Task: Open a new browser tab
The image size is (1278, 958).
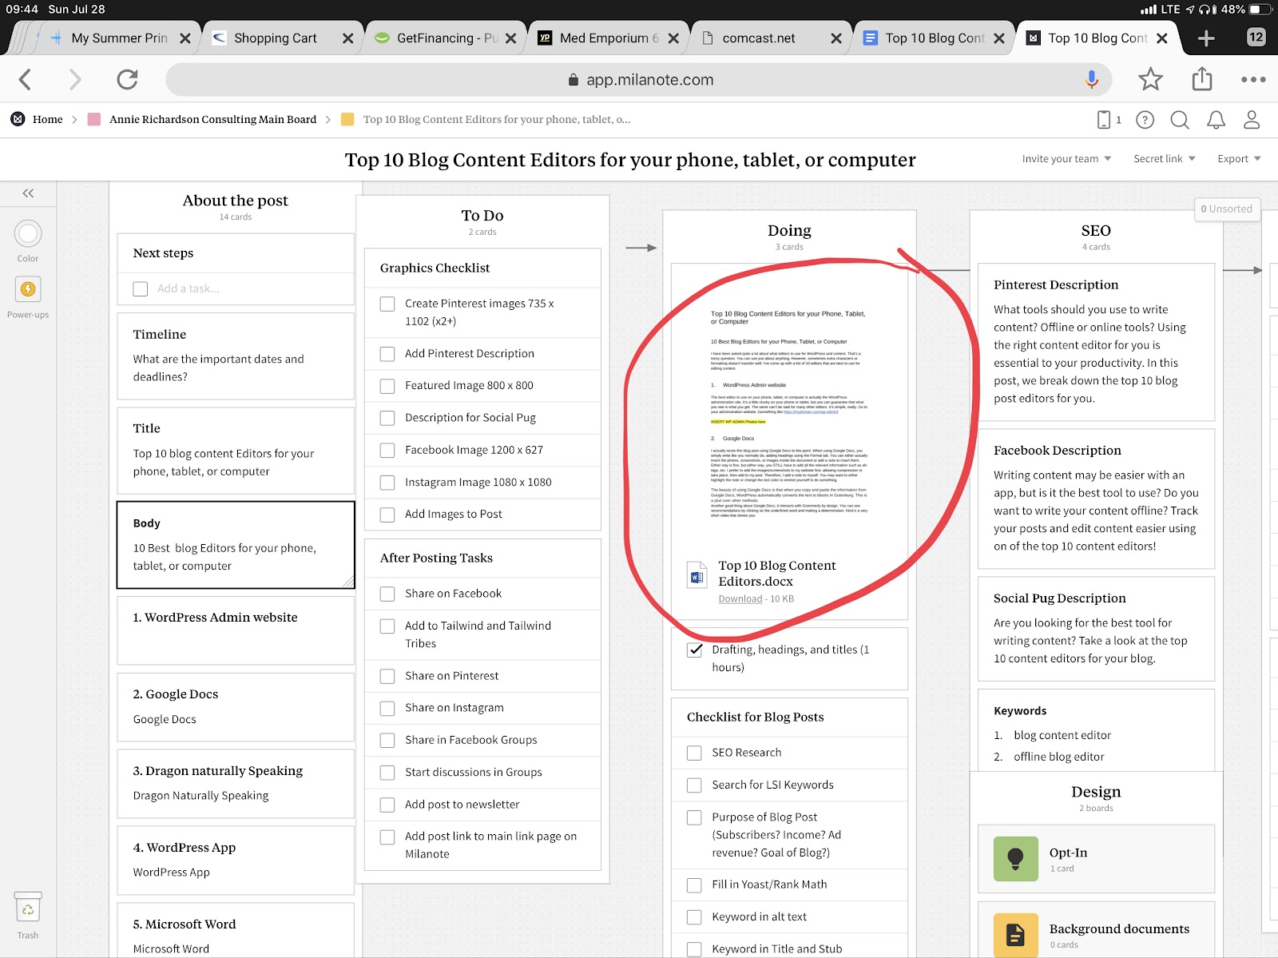Action: (x=1206, y=38)
